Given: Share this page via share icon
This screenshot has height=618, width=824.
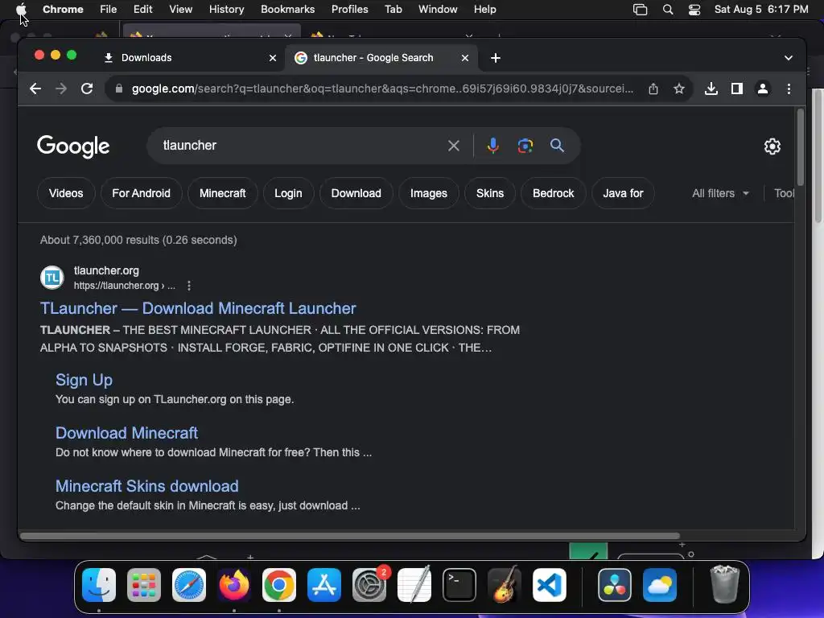Looking at the screenshot, I should point(653,89).
